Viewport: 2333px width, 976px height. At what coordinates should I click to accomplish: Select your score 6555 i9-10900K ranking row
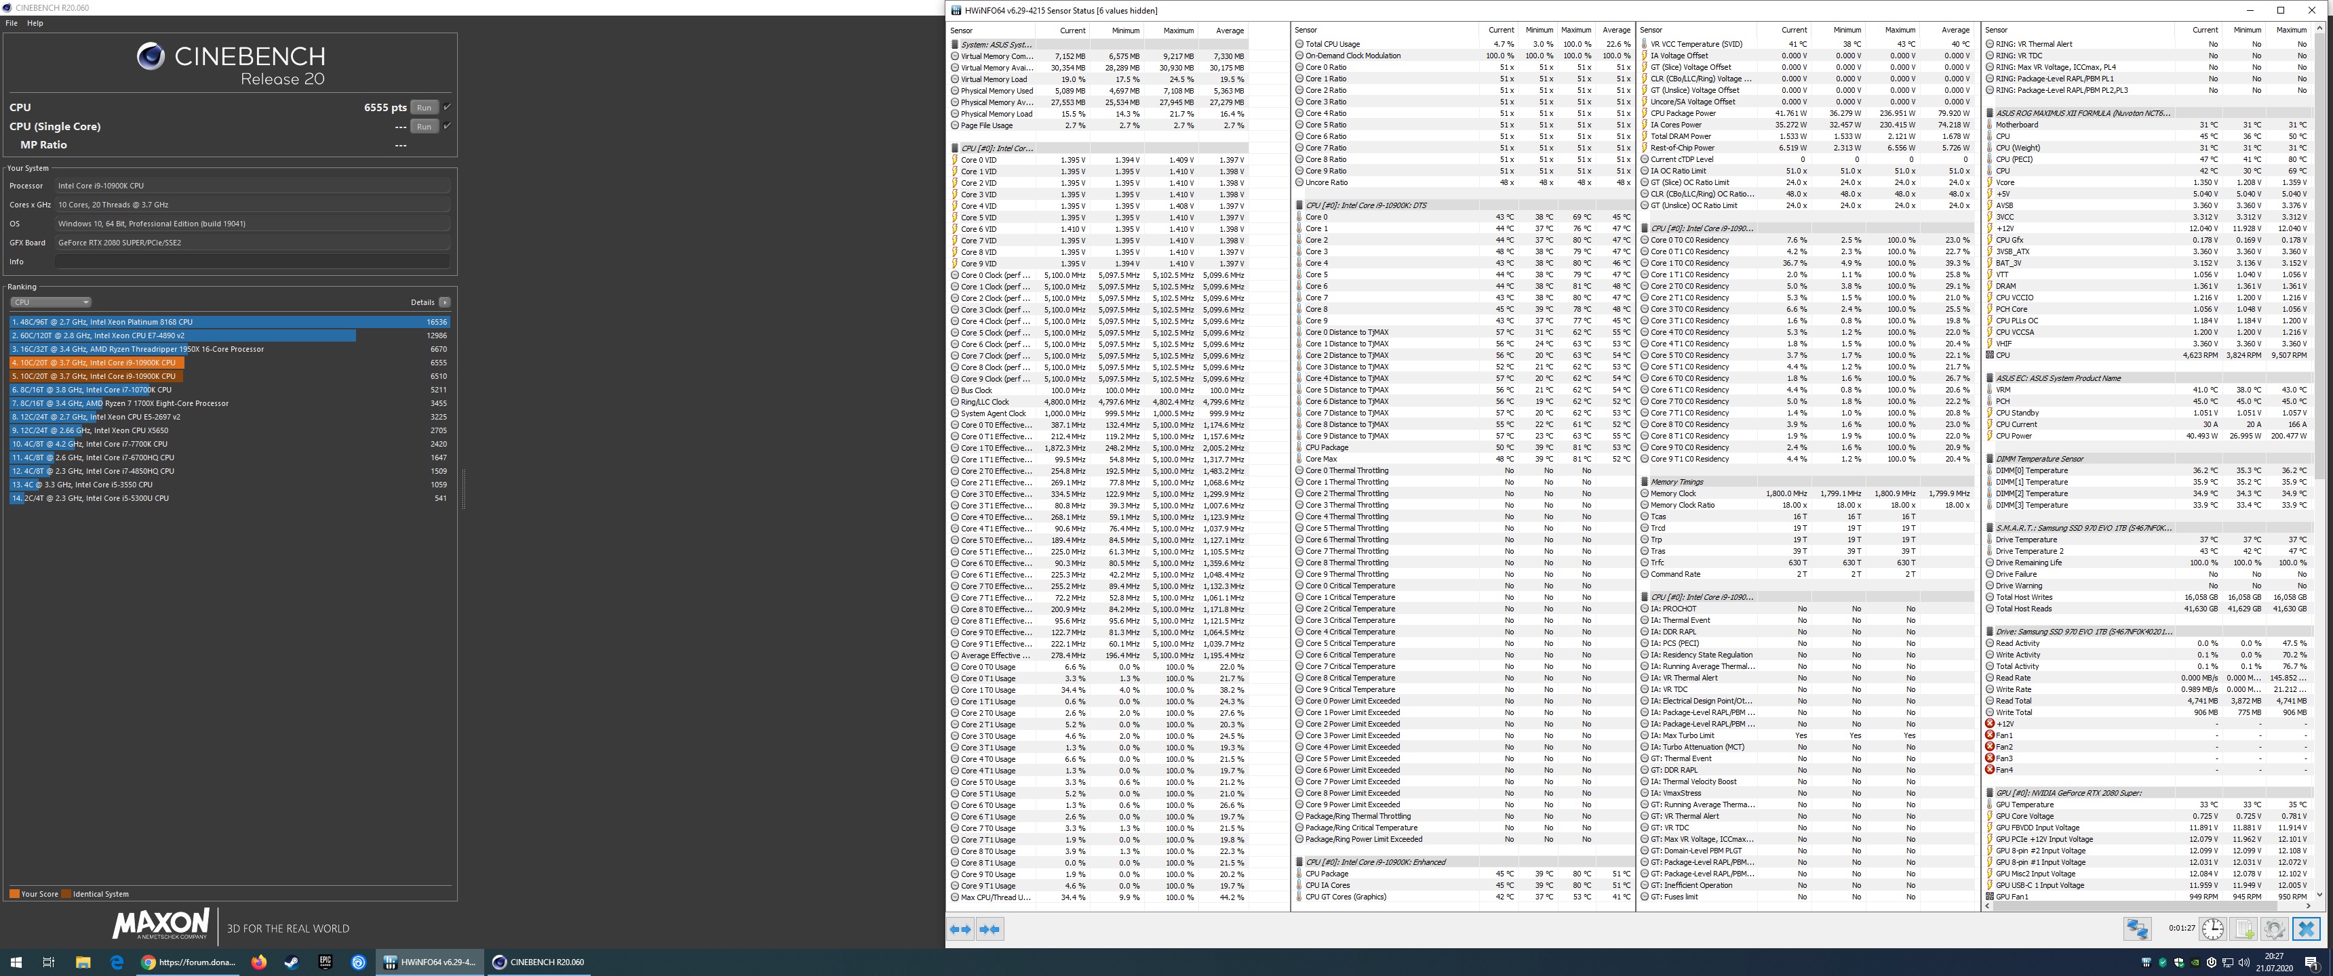[x=230, y=362]
